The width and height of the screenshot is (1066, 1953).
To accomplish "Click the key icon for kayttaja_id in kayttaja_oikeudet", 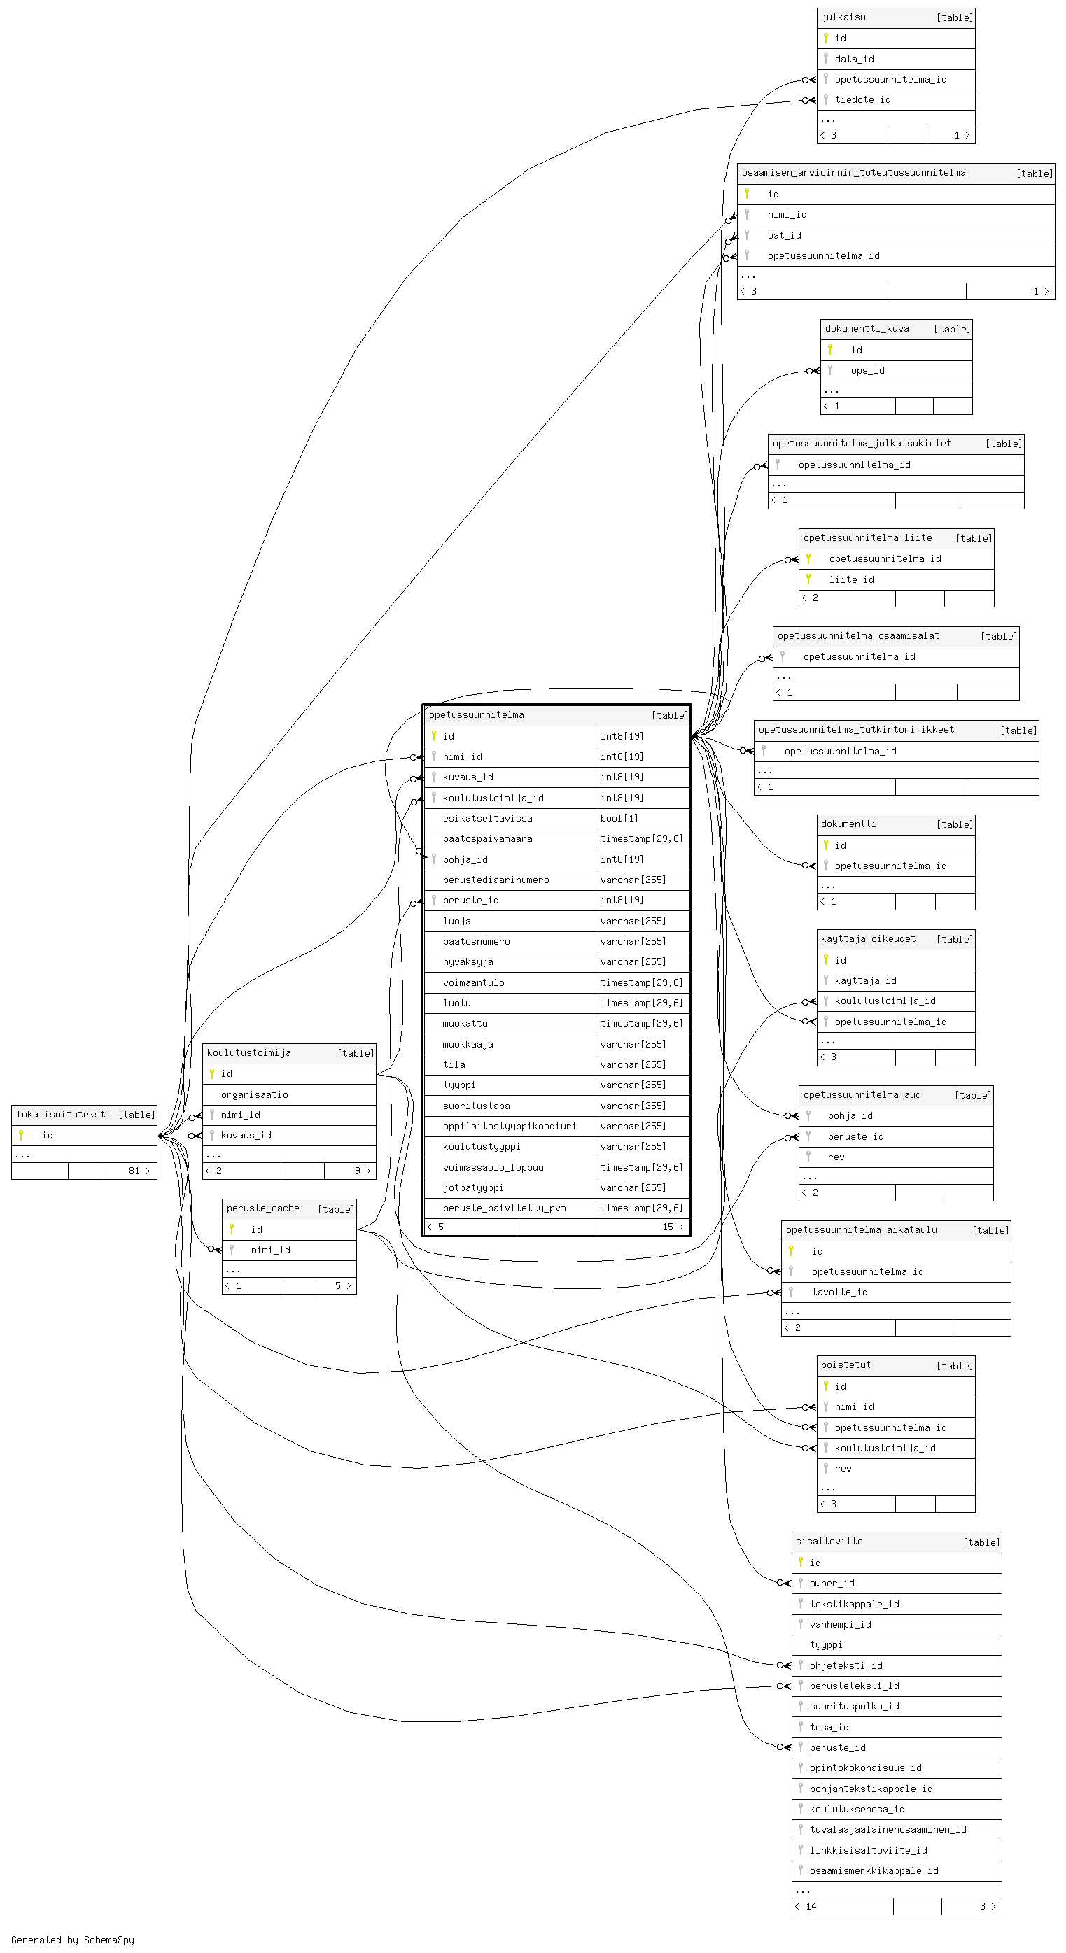I will coord(825,980).
